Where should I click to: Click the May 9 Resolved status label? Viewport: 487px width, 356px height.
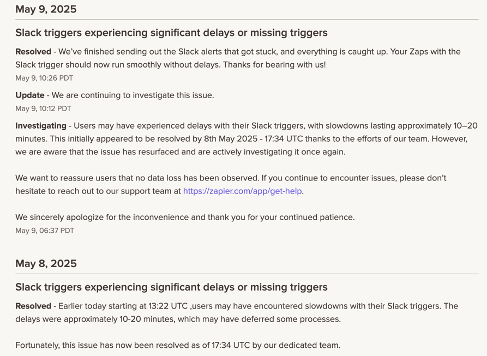point(33,52)
